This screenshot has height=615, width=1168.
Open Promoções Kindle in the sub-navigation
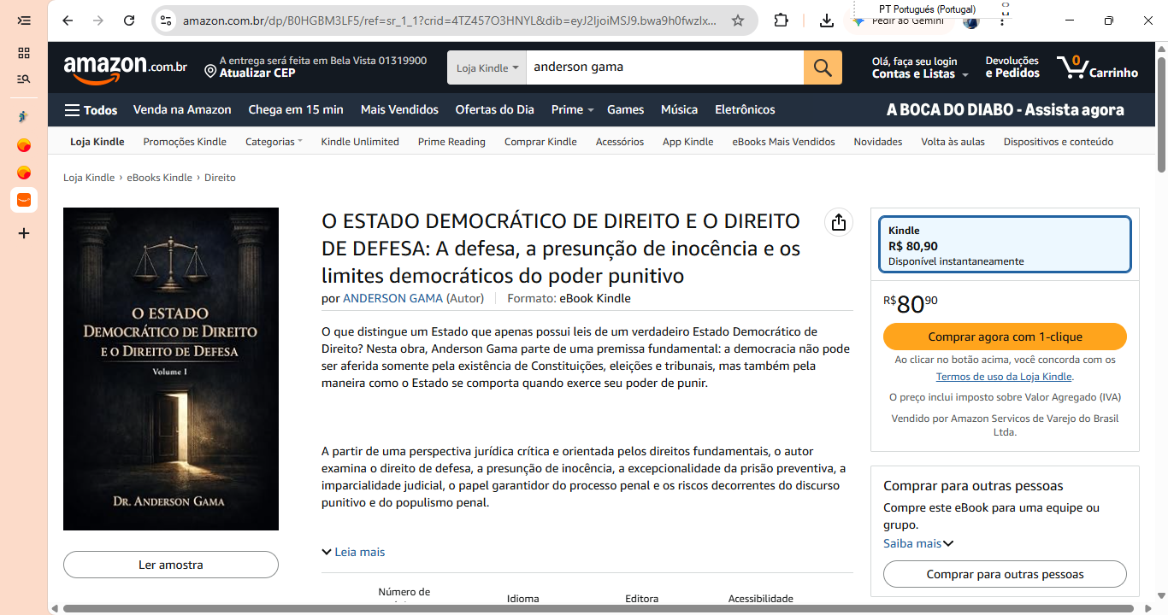click(x=185, y=142)
